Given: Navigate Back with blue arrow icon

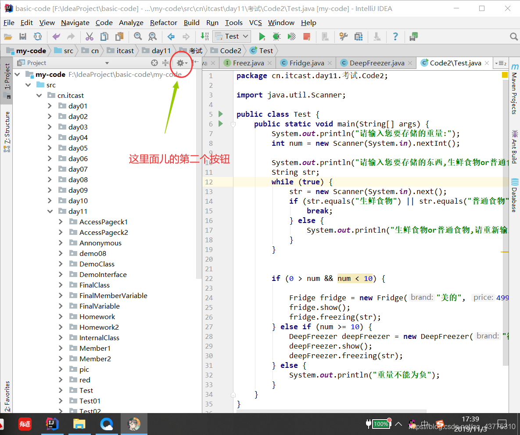Looking at the screenshot, I should point(171,36).
